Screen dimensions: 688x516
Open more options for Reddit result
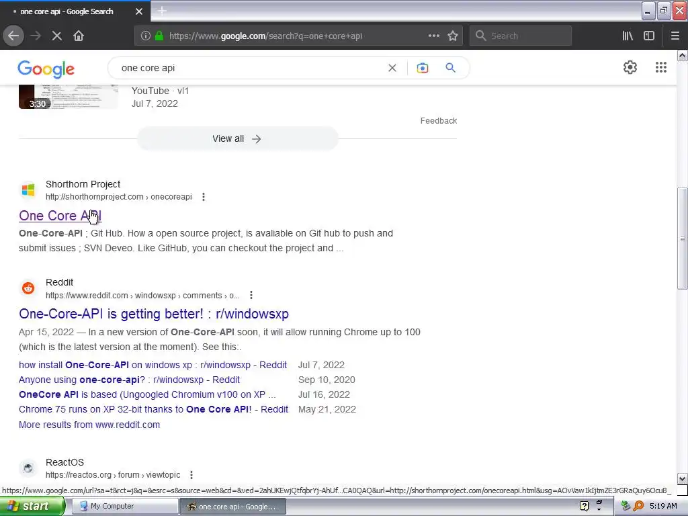[251, 296]
